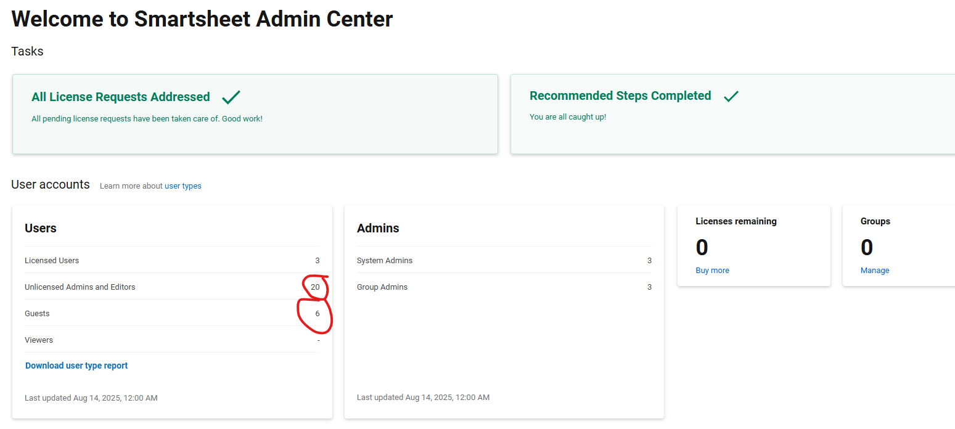Click Buy more licenses link
This screenshot has height=429, width=955.
point(712,270)
